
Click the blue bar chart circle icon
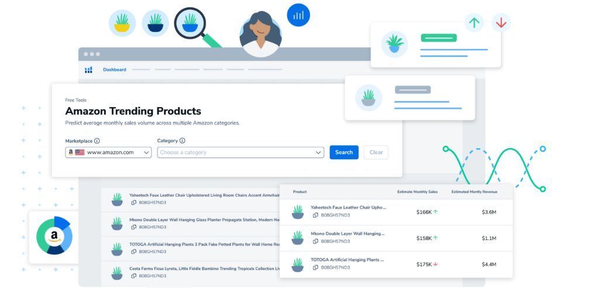(298, 15)
